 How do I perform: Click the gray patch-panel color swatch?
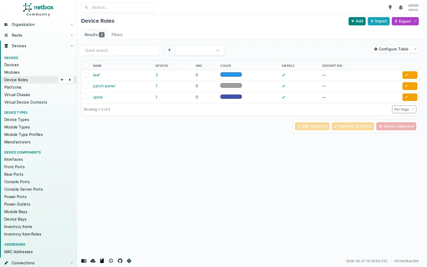[231, 85]
